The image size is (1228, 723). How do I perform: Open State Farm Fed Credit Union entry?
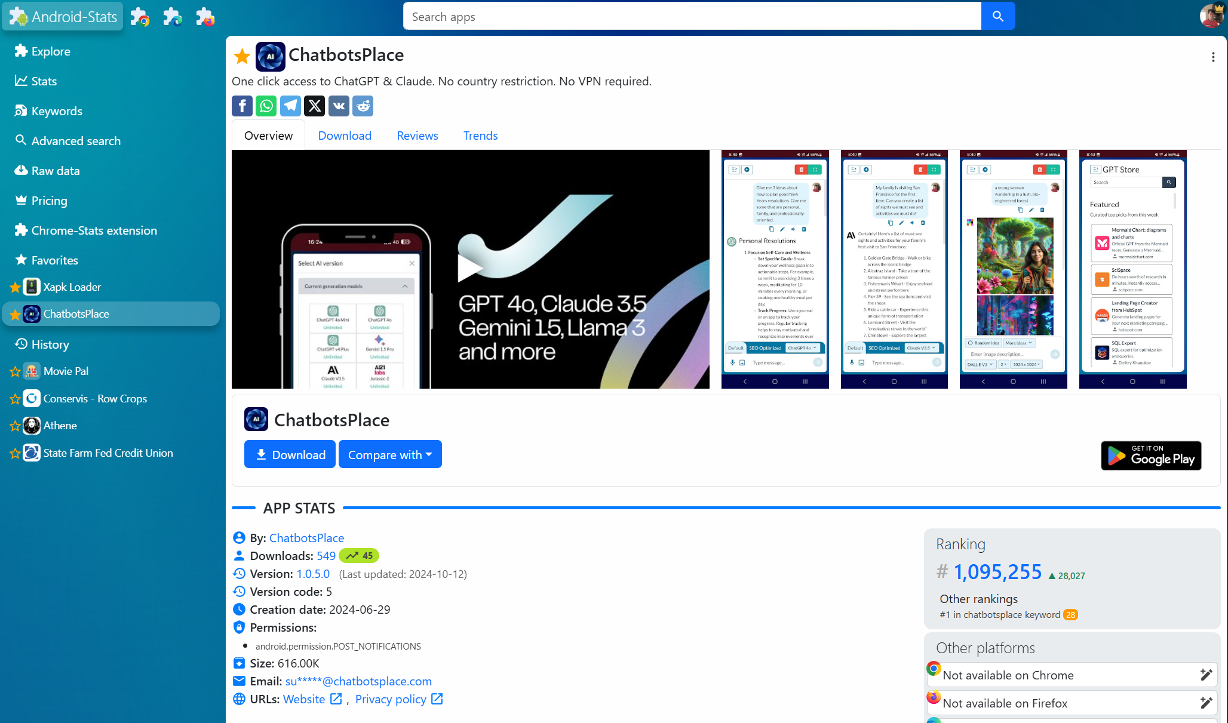(108, 453)
